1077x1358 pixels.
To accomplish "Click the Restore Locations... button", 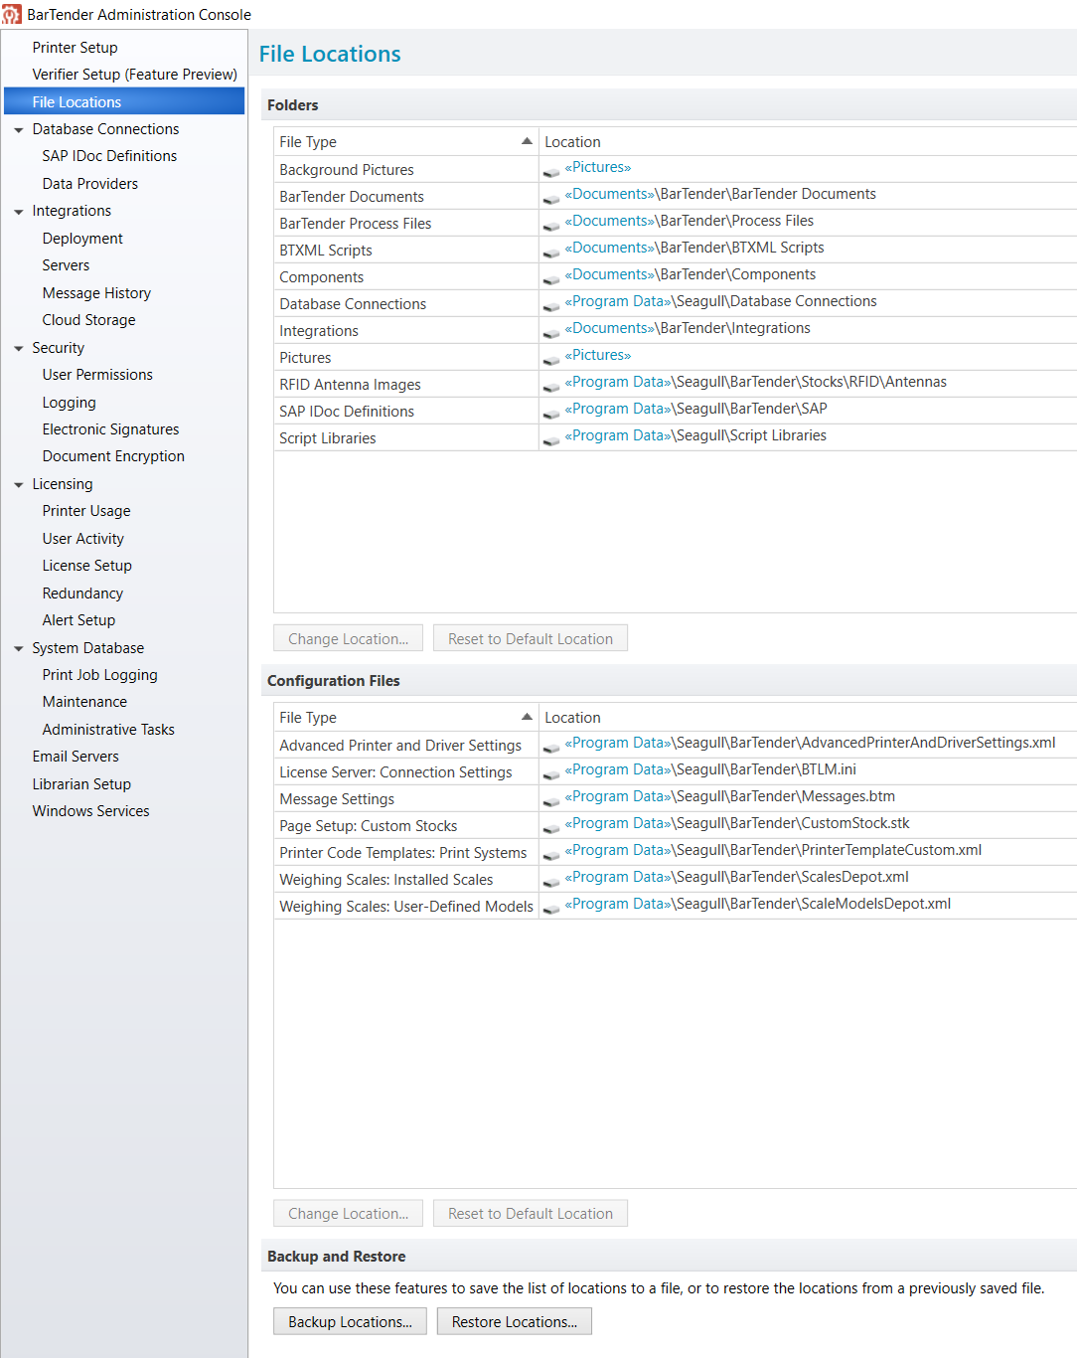I will point(514,1321).
